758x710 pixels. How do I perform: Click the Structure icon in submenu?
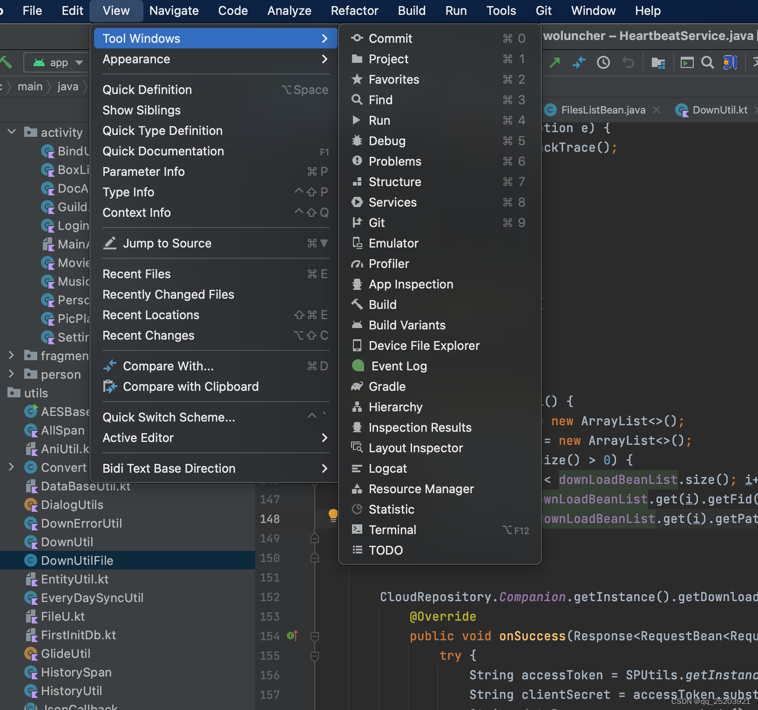click(357, 182)
